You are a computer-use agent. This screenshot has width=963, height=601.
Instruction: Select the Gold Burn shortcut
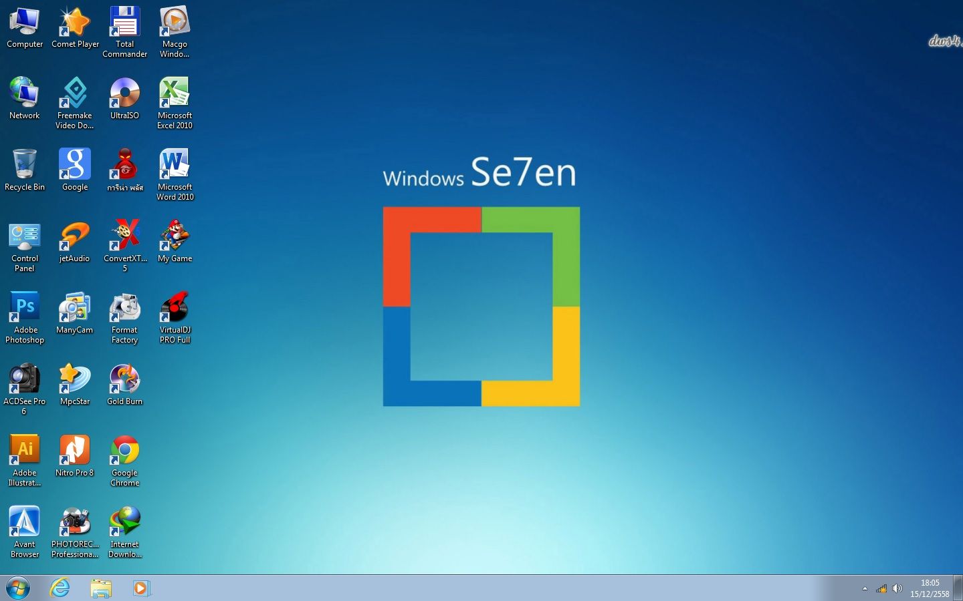click(125, 384)
